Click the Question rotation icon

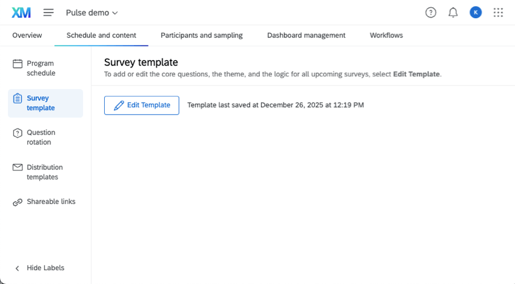(18, 133)
